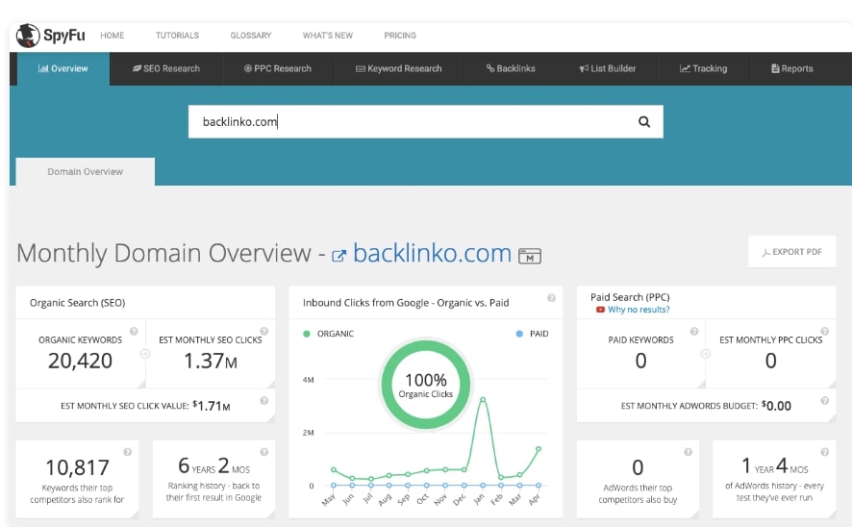Screen dimensions: 852x527
Task: Click the domain search input field
Action: pos(425,122)
